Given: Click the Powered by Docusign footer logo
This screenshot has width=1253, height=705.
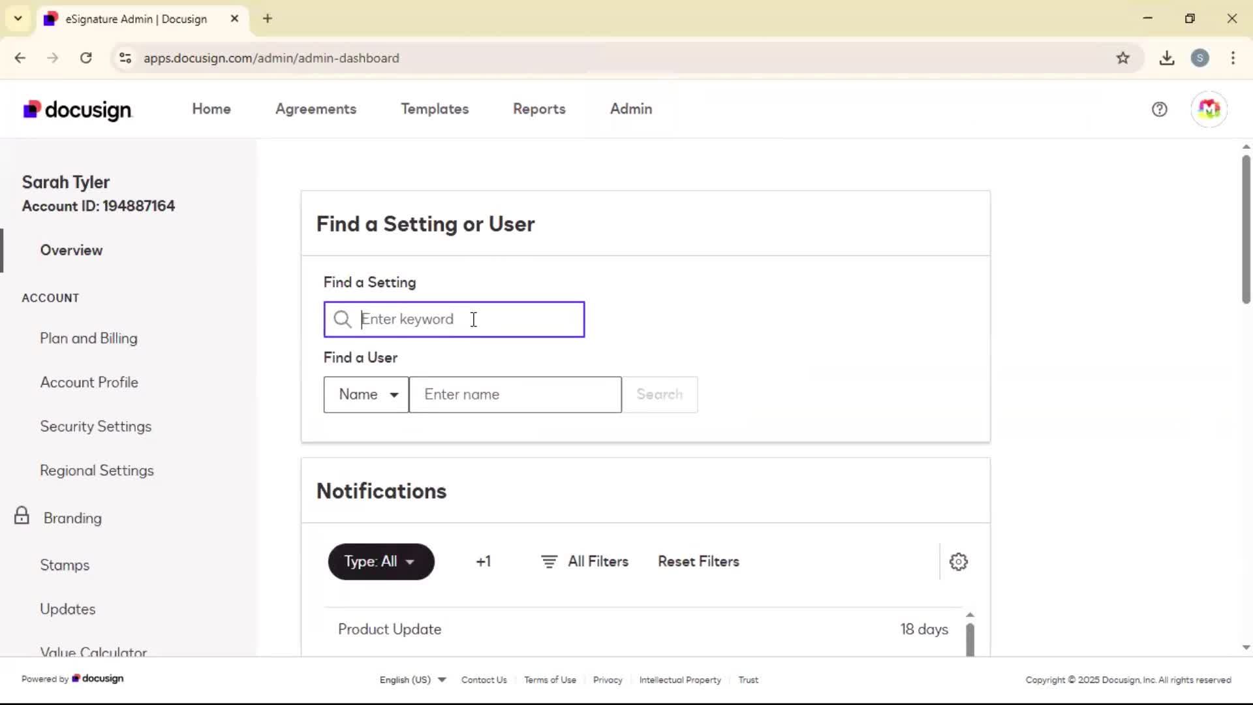Looking at the screenshot, I should point(98,679).
